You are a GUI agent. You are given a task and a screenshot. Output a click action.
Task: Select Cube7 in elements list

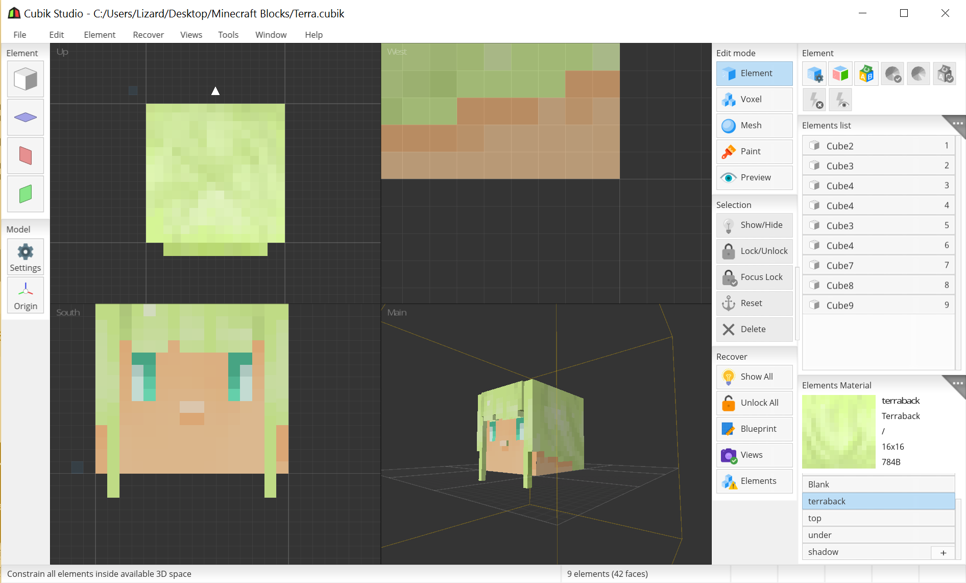click(x=878, y=265)
